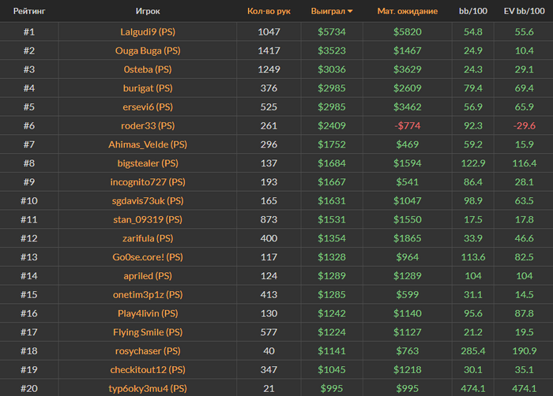
Task: Open player Lalgudi9 (PS) profile
Action: (x=147, y=32)
